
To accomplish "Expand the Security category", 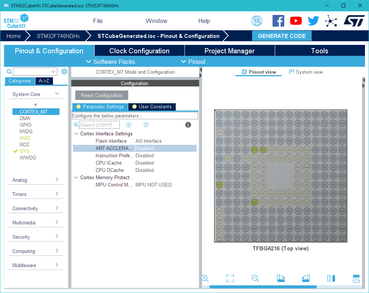I will (x=57, y=236).
